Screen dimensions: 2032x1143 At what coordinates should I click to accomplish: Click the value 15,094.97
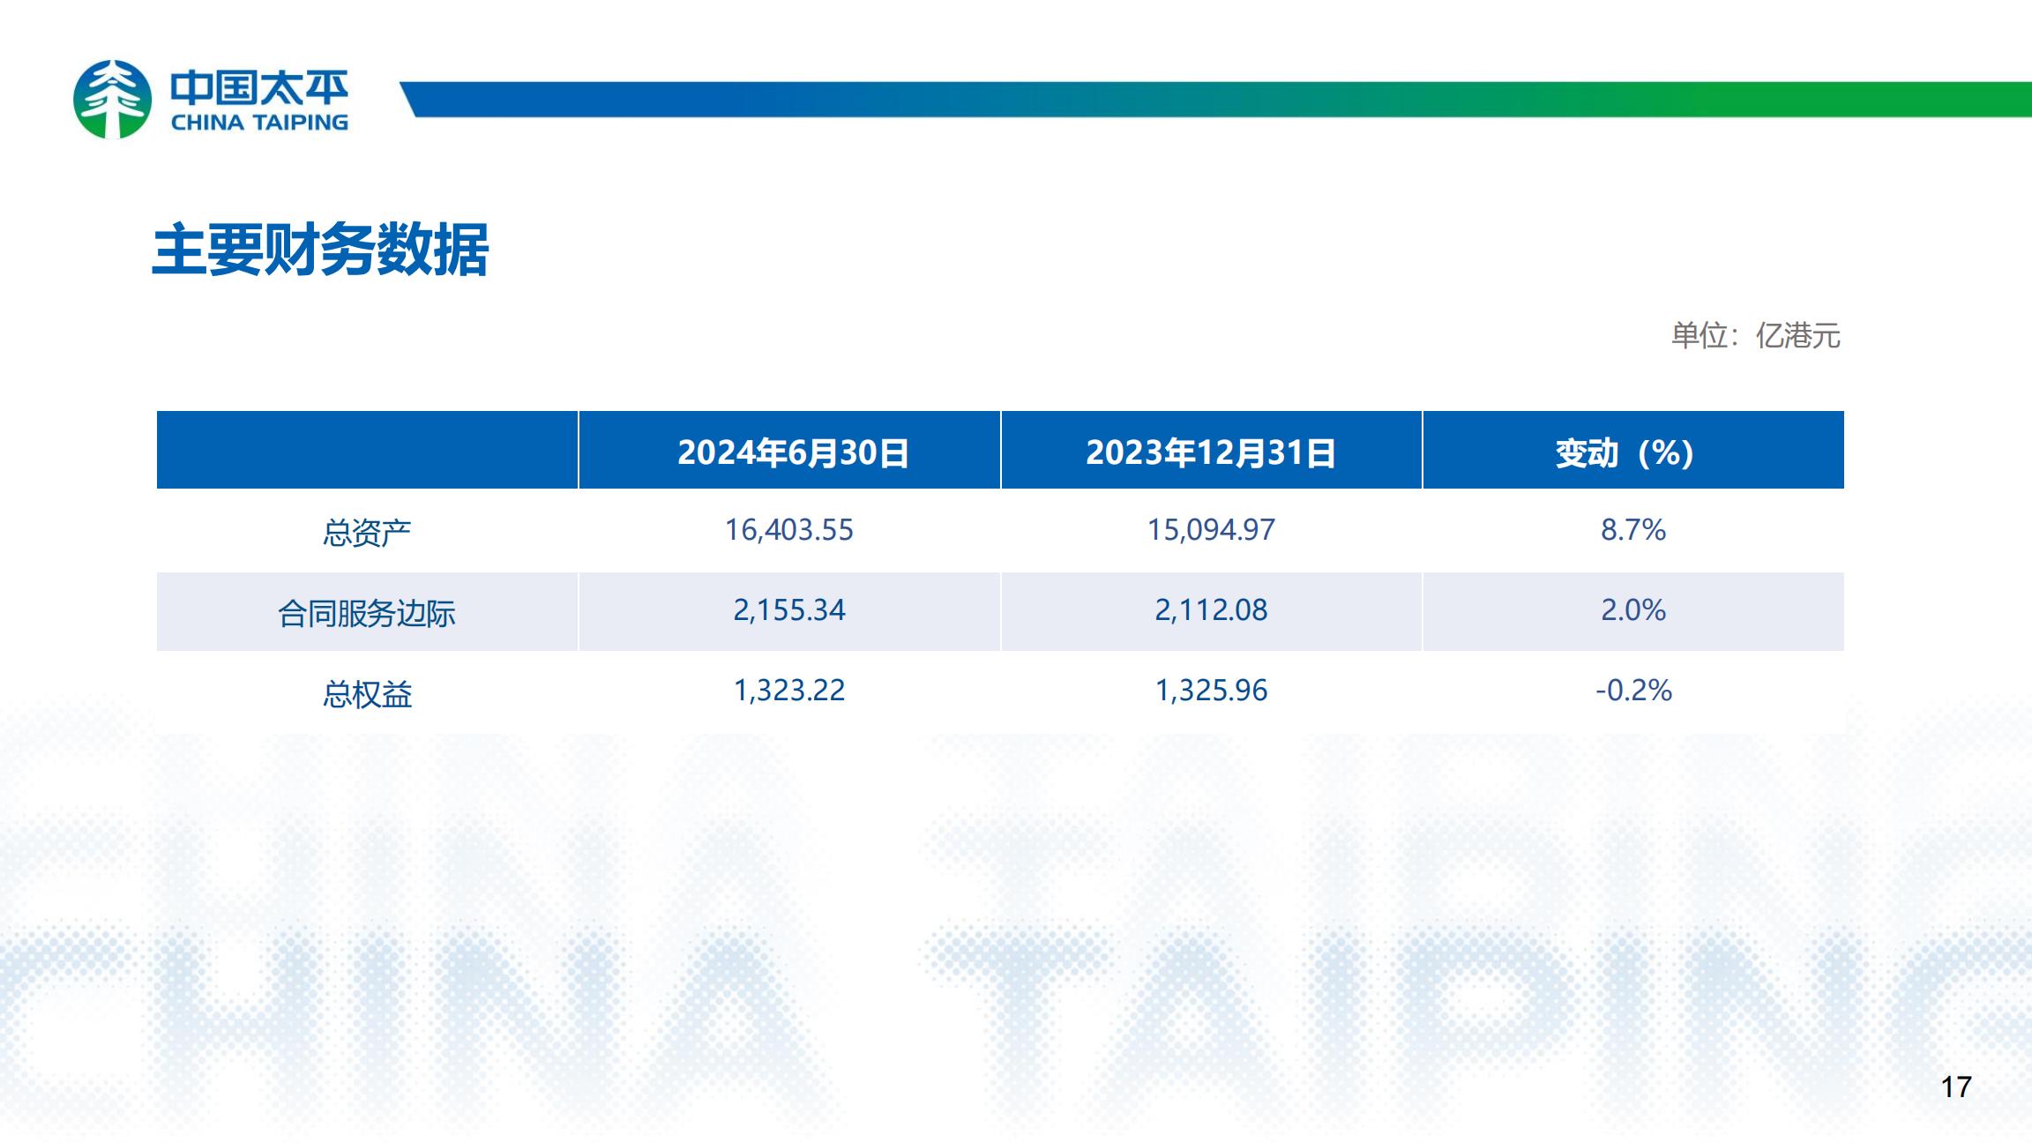click(1211, 530)
